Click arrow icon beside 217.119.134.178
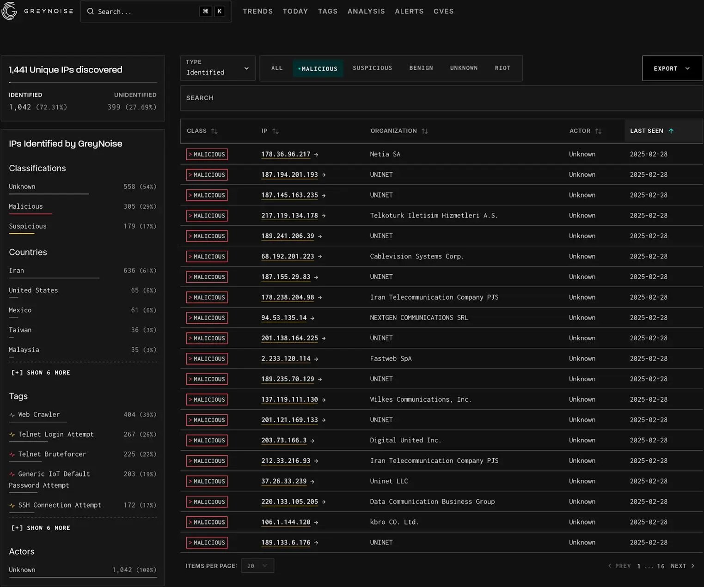Viewport: 704px width, 587px height. [324, 216]
